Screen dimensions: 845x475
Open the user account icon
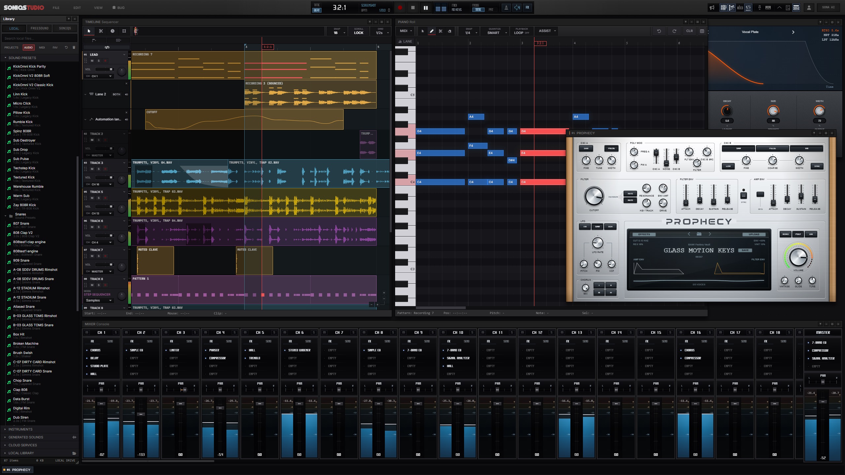[x=809, y=7]
